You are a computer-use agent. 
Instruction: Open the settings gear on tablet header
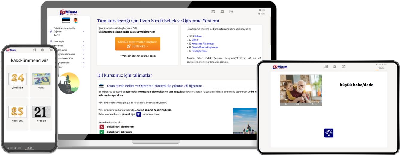335,67
